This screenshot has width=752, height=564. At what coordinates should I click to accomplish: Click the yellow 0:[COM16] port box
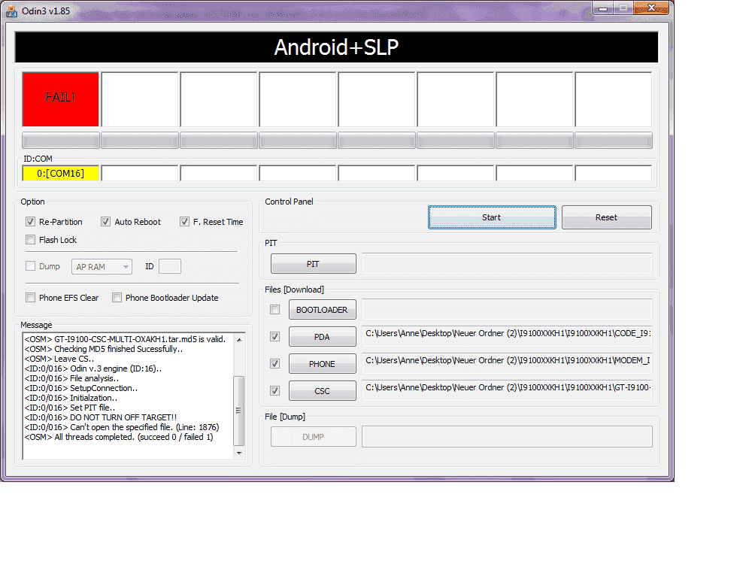[60, 173]
